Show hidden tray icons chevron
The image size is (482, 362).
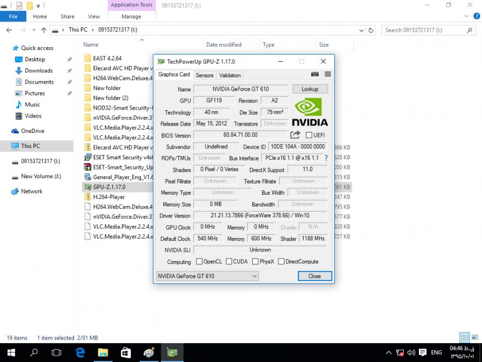[x=389, y=353]
